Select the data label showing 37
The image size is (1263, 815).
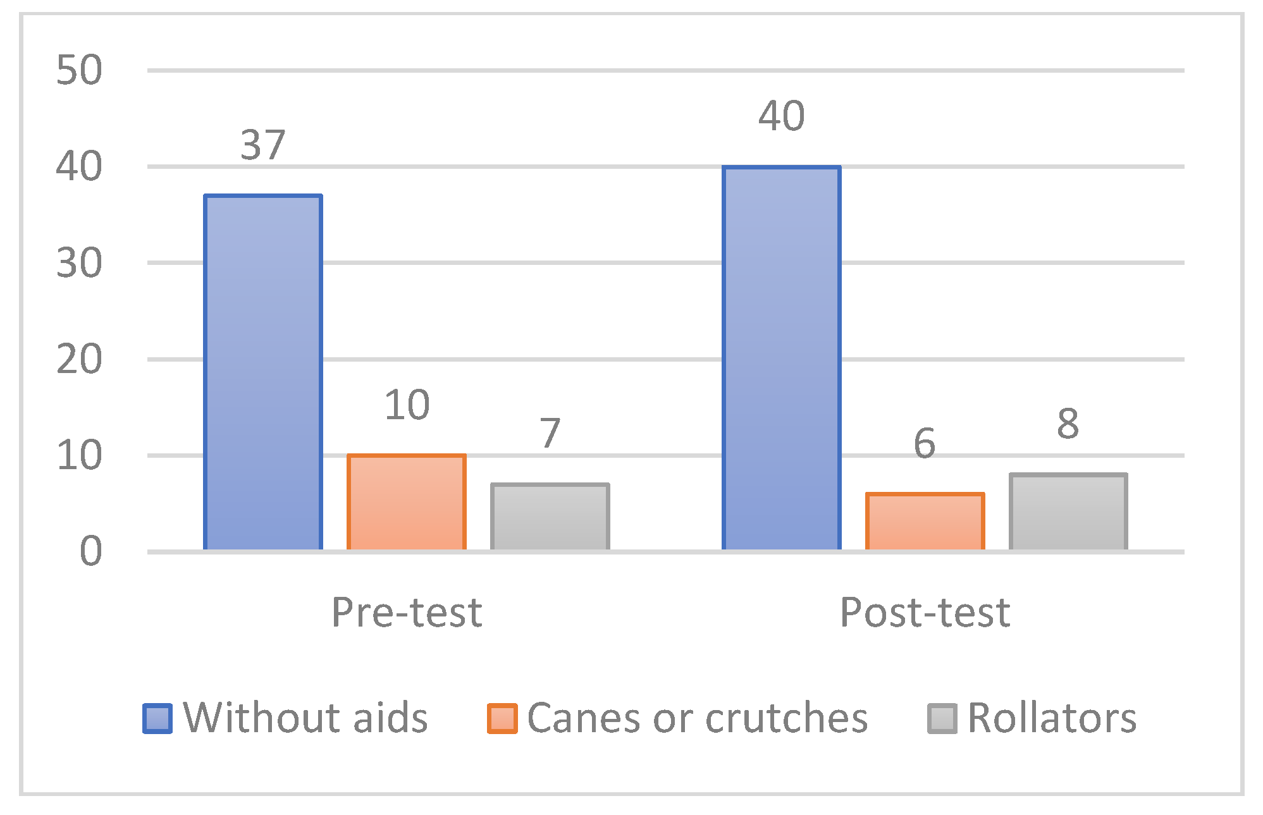point(263,145)
